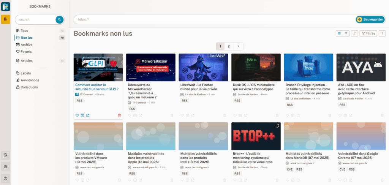Open the LibreWolf thumbnail image

pyautogui.click(x=204, y=68)
